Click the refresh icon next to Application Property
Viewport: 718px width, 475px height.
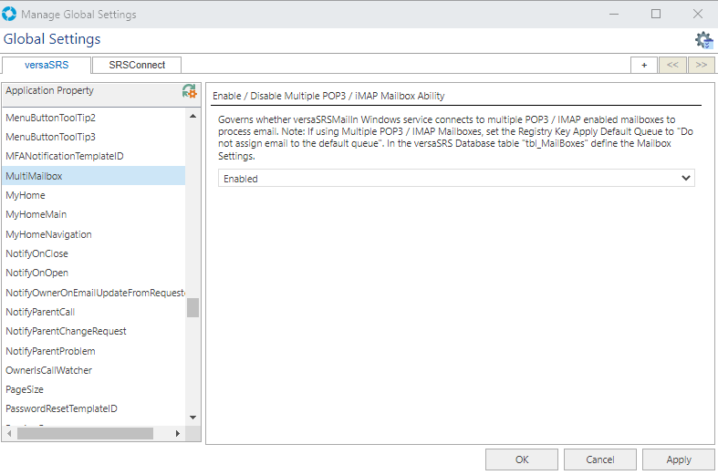coord(189,91)
